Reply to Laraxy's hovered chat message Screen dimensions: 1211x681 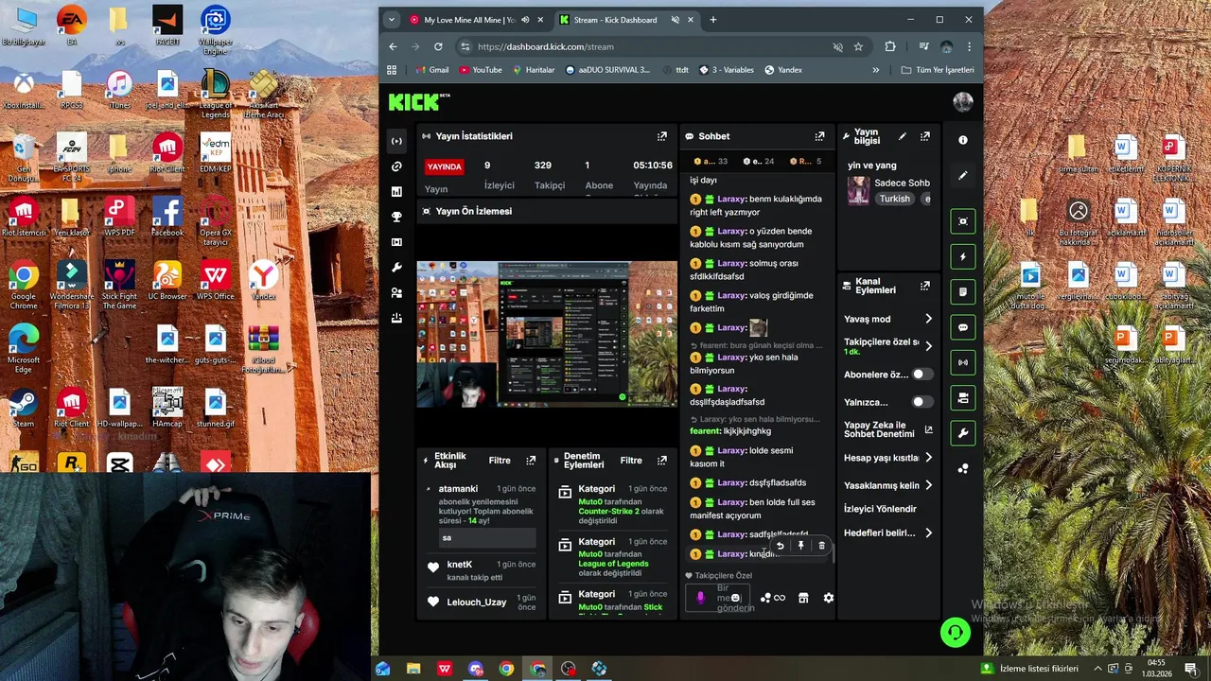tap(780, 546)
